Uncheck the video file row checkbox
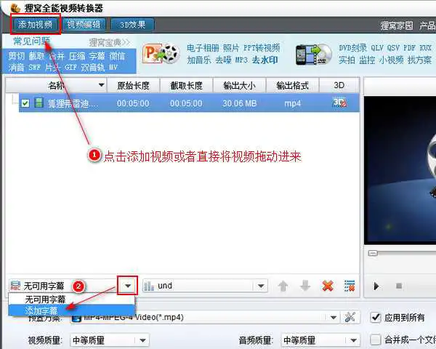The width and height of the screenshot is (436, 349). [25, 103]
